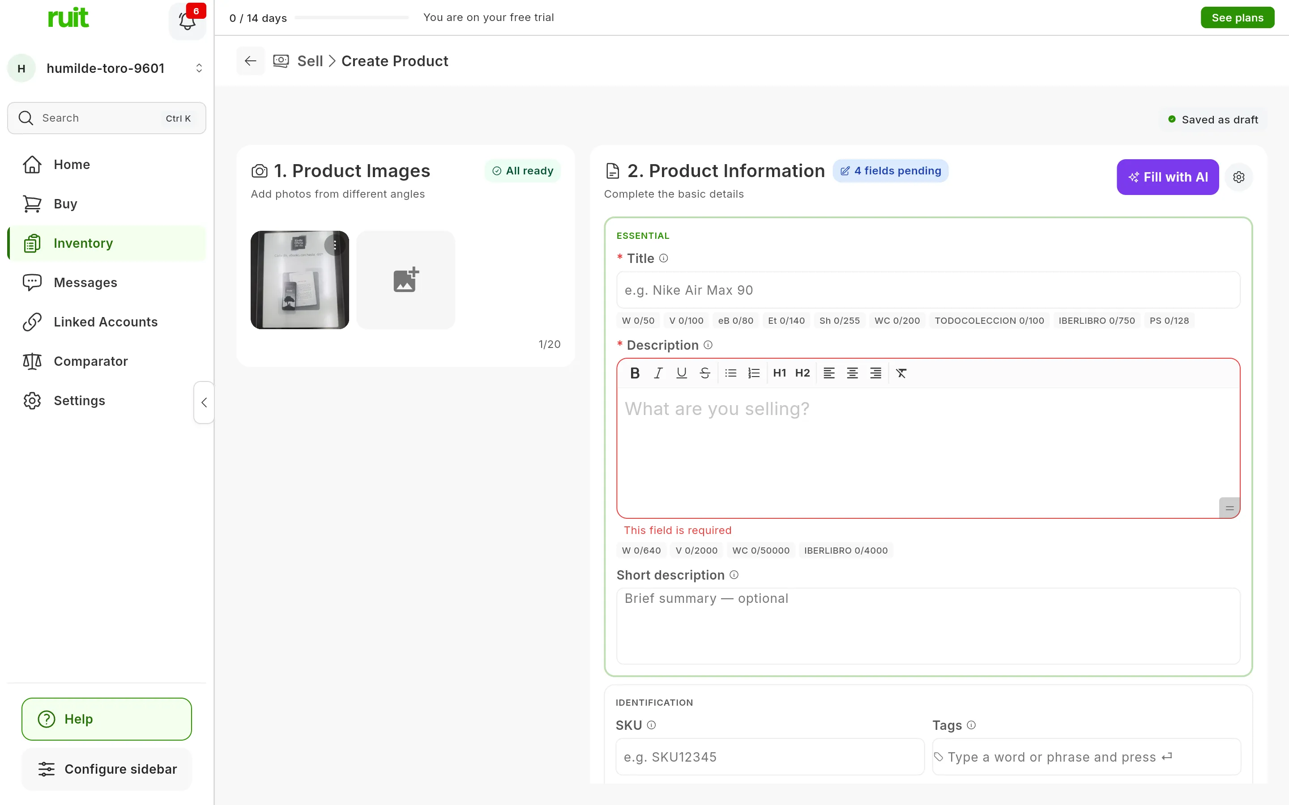Image resolution: width=1289 pixels, height=805 pixels.
Task: Go back using the arrow button
Action: pos(250,61)
